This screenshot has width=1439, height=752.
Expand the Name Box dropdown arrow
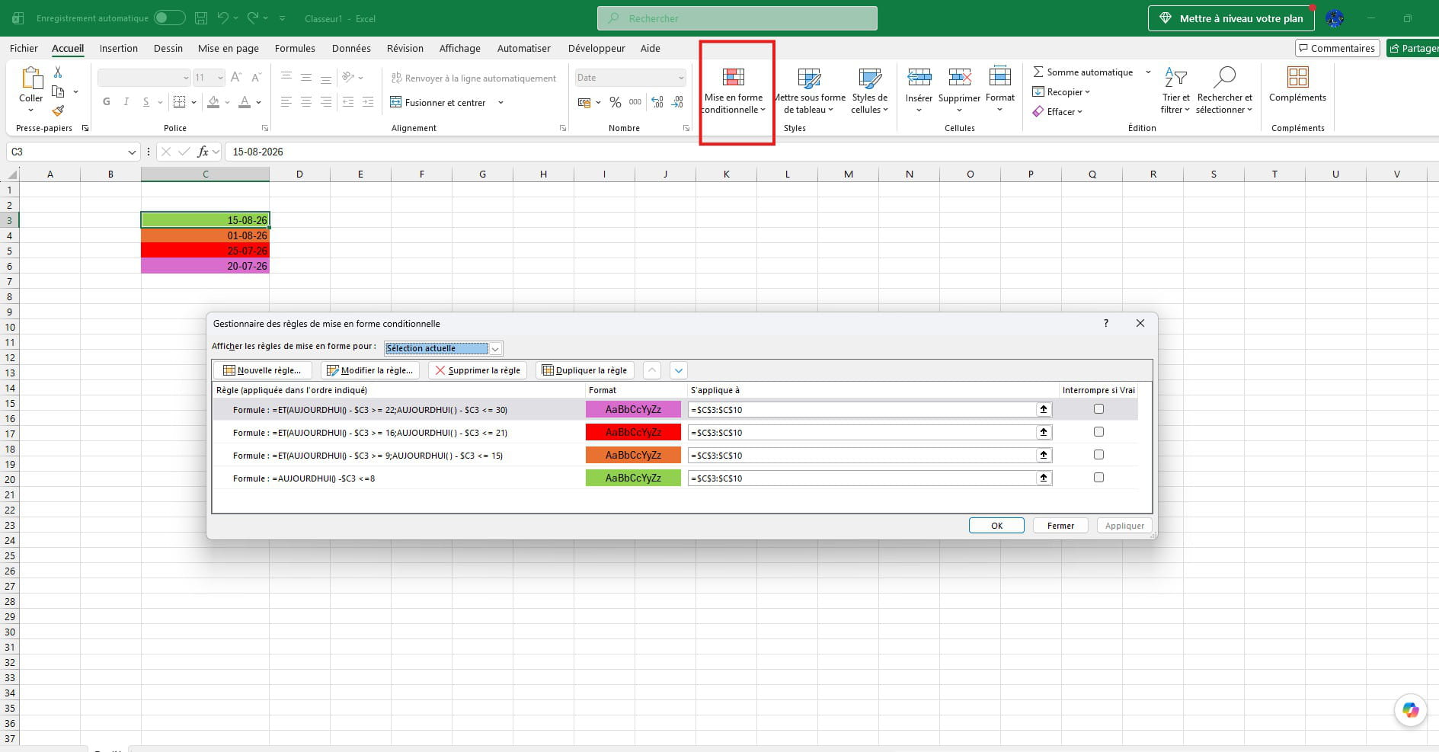tap(132, 152)
